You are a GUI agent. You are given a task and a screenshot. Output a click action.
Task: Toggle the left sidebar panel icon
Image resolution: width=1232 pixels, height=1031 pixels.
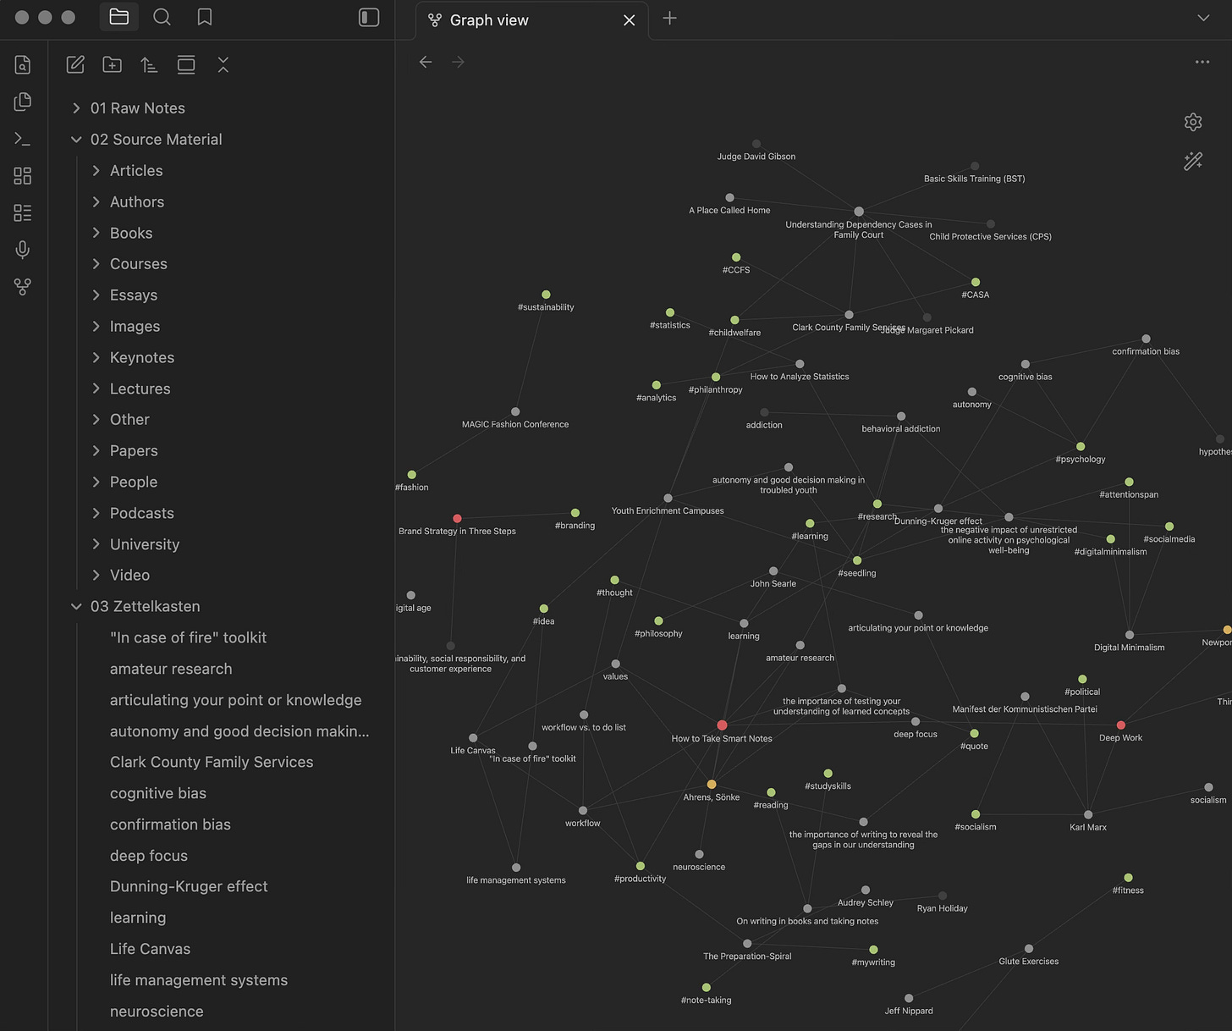coord(369,18)
